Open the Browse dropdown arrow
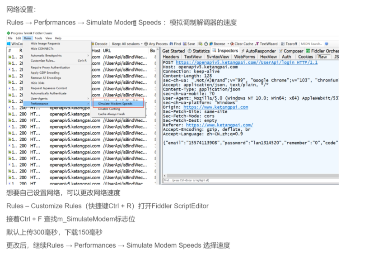Viewport: 369px width, 259px height. (228, 43)
